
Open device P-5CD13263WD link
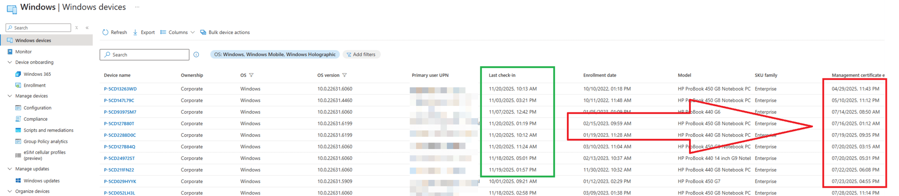pyautogui.click(x=120, y=89)
